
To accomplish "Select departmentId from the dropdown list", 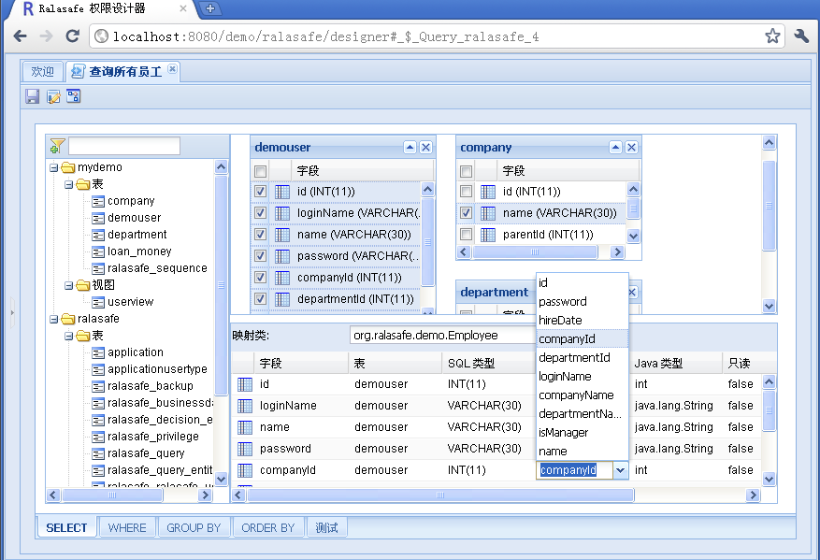I will [x=574, y=358].
